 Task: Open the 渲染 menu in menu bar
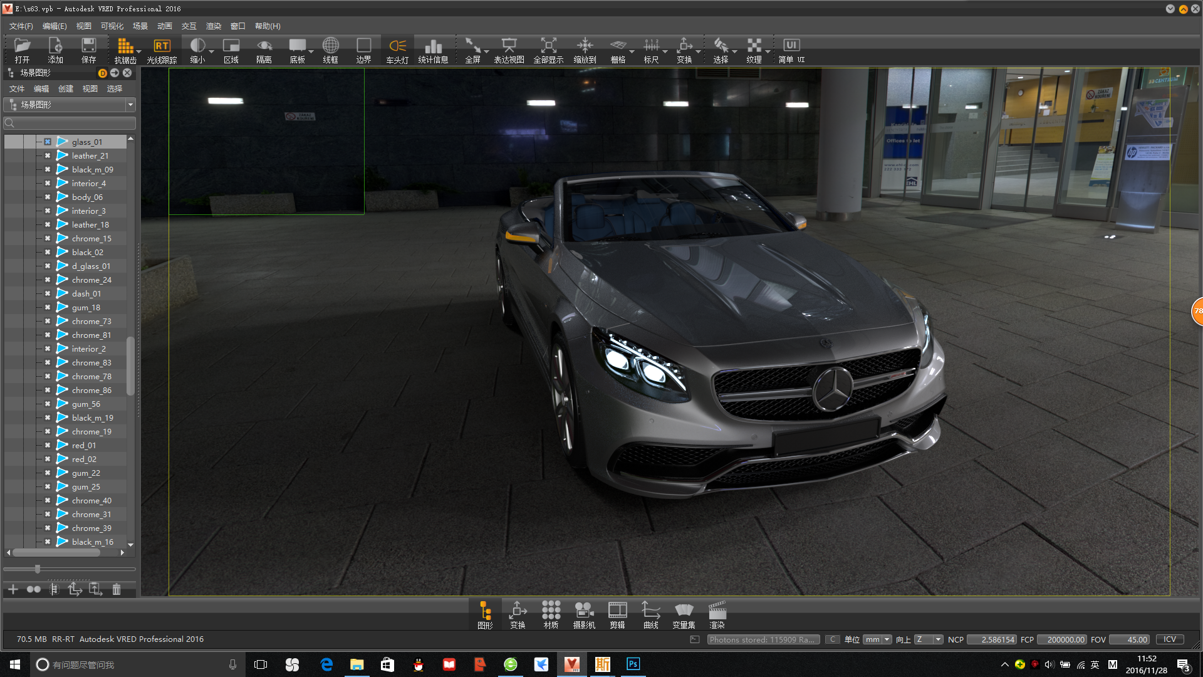pyautogui.click(x=214, y=26)
